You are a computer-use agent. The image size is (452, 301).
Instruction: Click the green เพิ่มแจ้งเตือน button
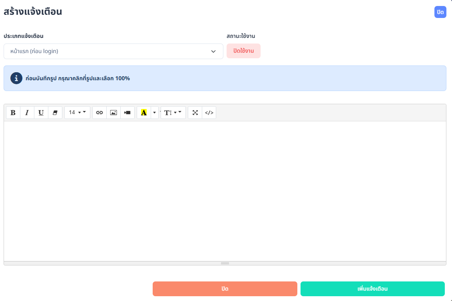pyautogui.click(x=372, y=289)
